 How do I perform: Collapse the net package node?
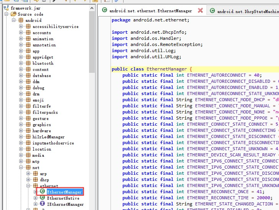pos(21,167)
